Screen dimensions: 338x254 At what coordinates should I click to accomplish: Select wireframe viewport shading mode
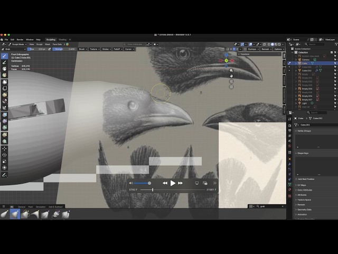click(x=269, y=44)
